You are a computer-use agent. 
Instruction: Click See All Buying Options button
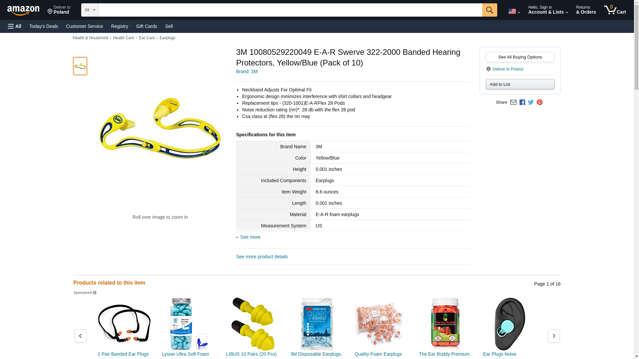tap(520, 57)
